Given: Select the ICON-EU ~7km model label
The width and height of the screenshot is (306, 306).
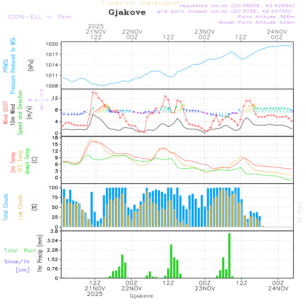Looking at the screenshot, I should (x=39, y=17).
